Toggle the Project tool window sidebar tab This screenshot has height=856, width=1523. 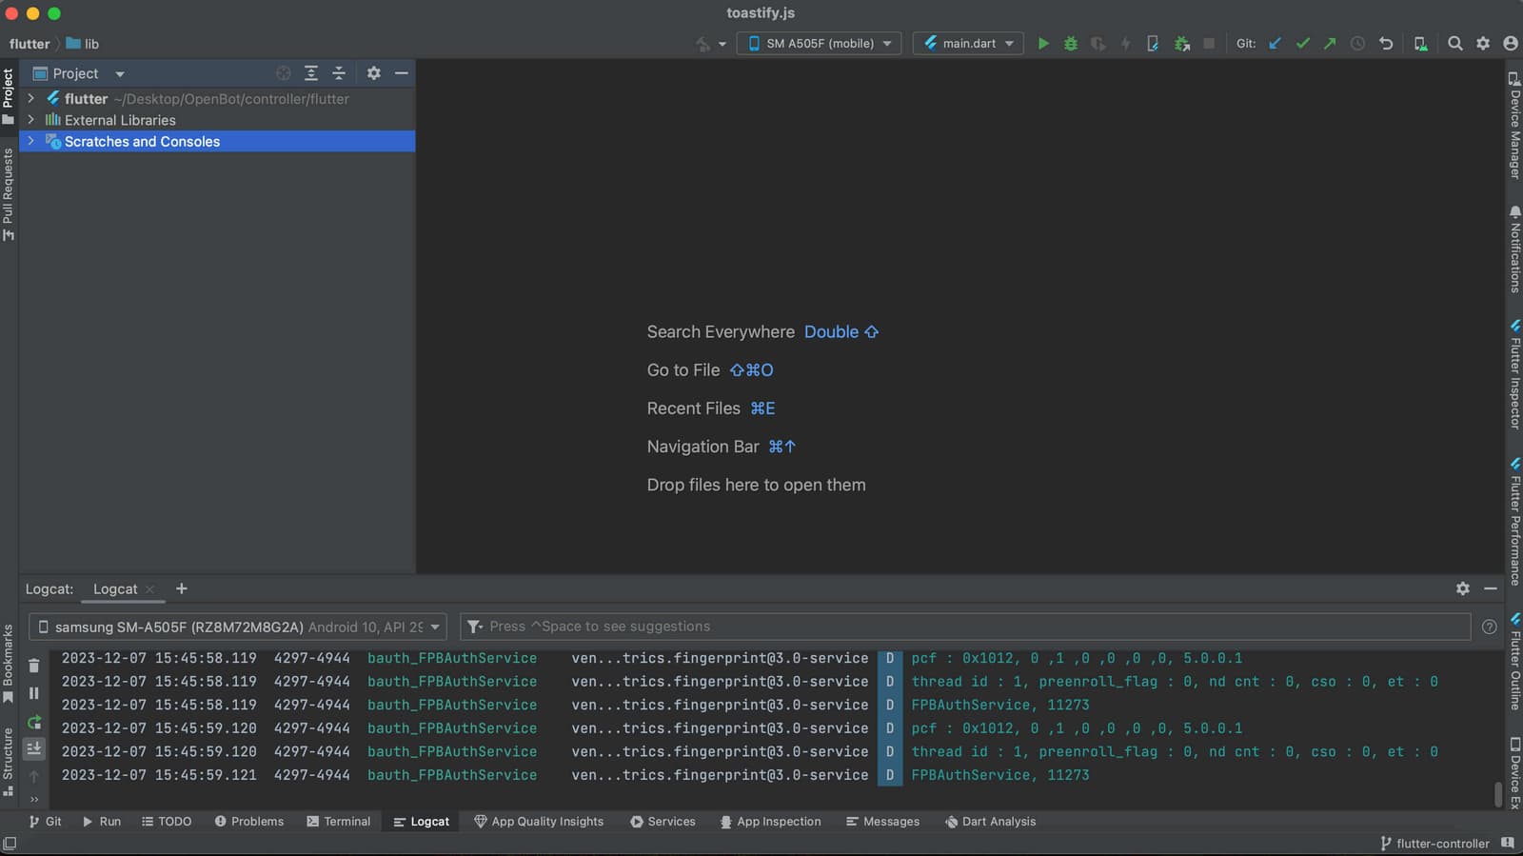click(x=9, y=95)
